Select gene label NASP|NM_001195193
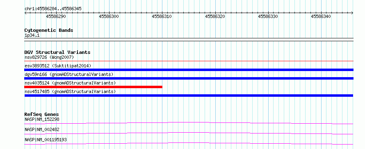 tap(46, 140)
